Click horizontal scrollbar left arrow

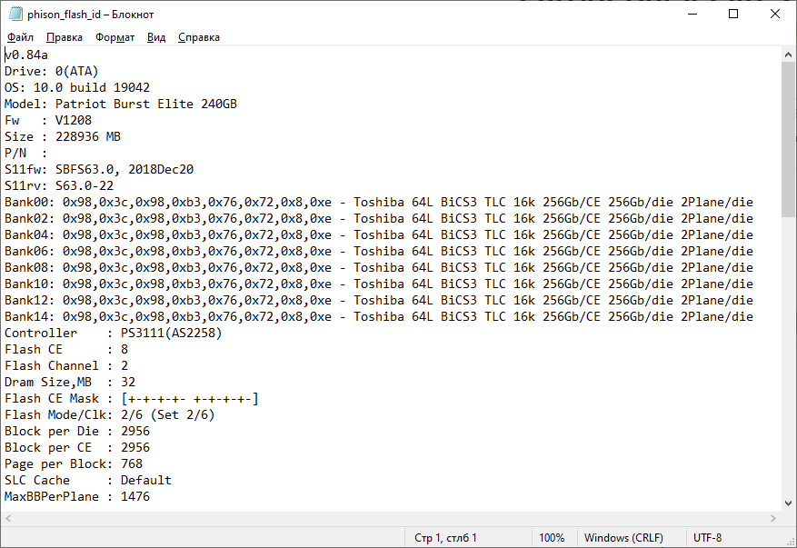(8, 519)
